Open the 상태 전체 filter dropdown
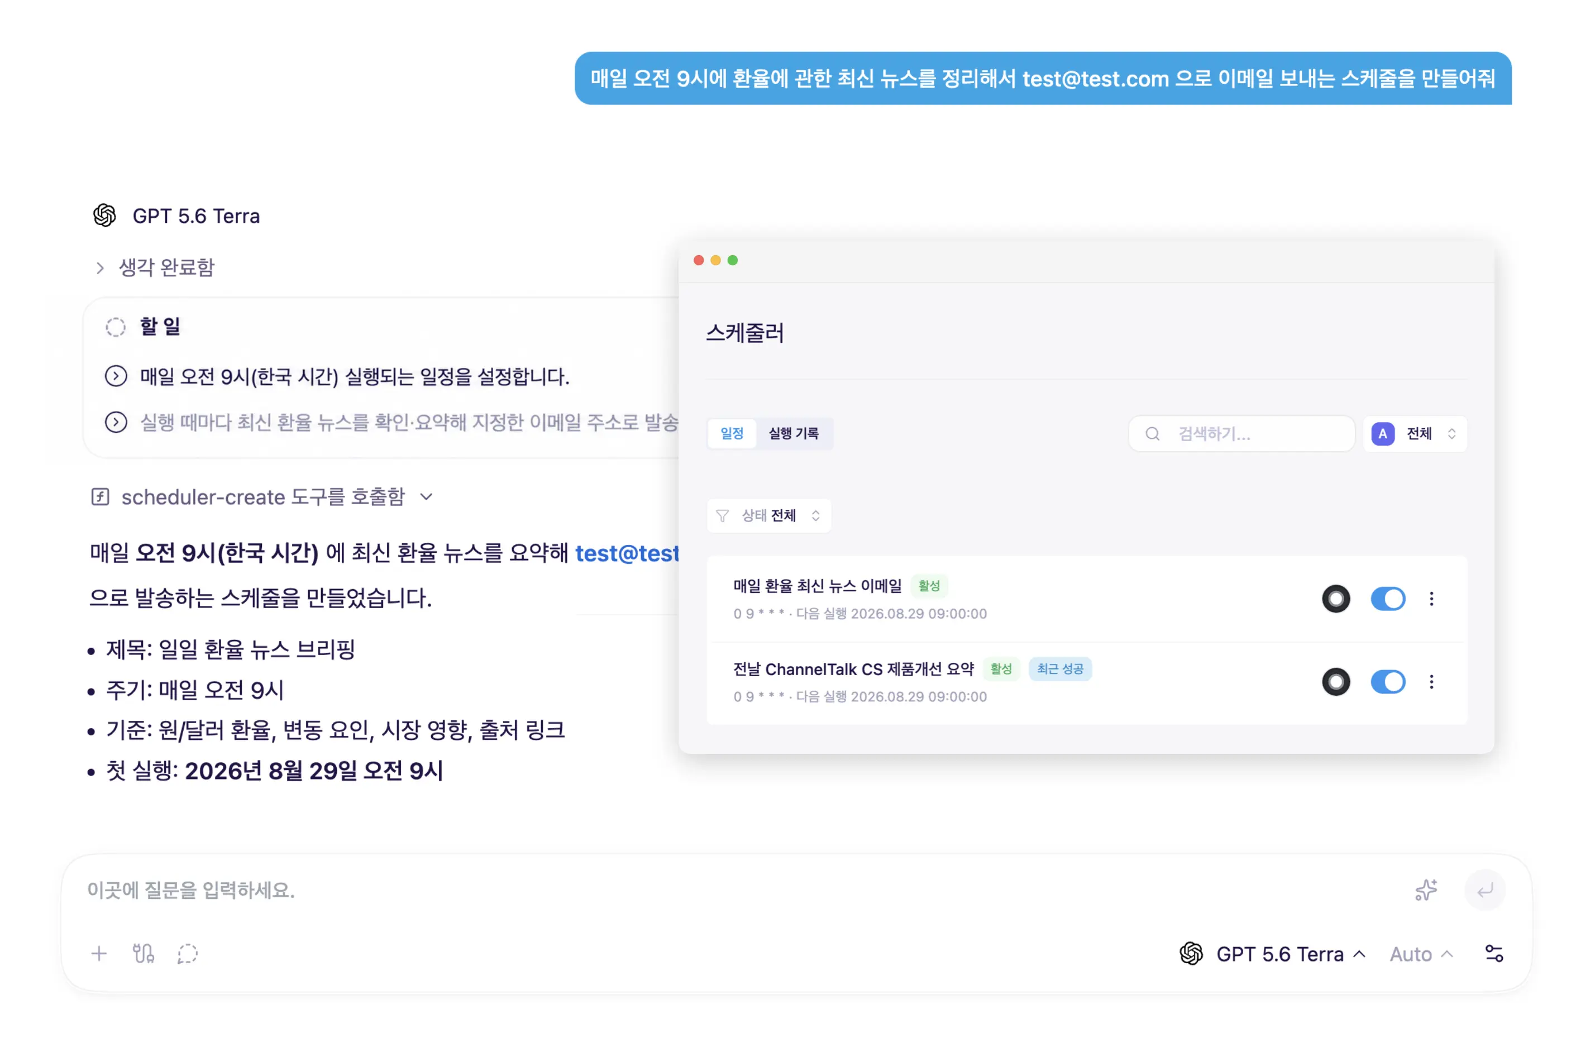The image size is (1595, 1052). click(768, 515)
